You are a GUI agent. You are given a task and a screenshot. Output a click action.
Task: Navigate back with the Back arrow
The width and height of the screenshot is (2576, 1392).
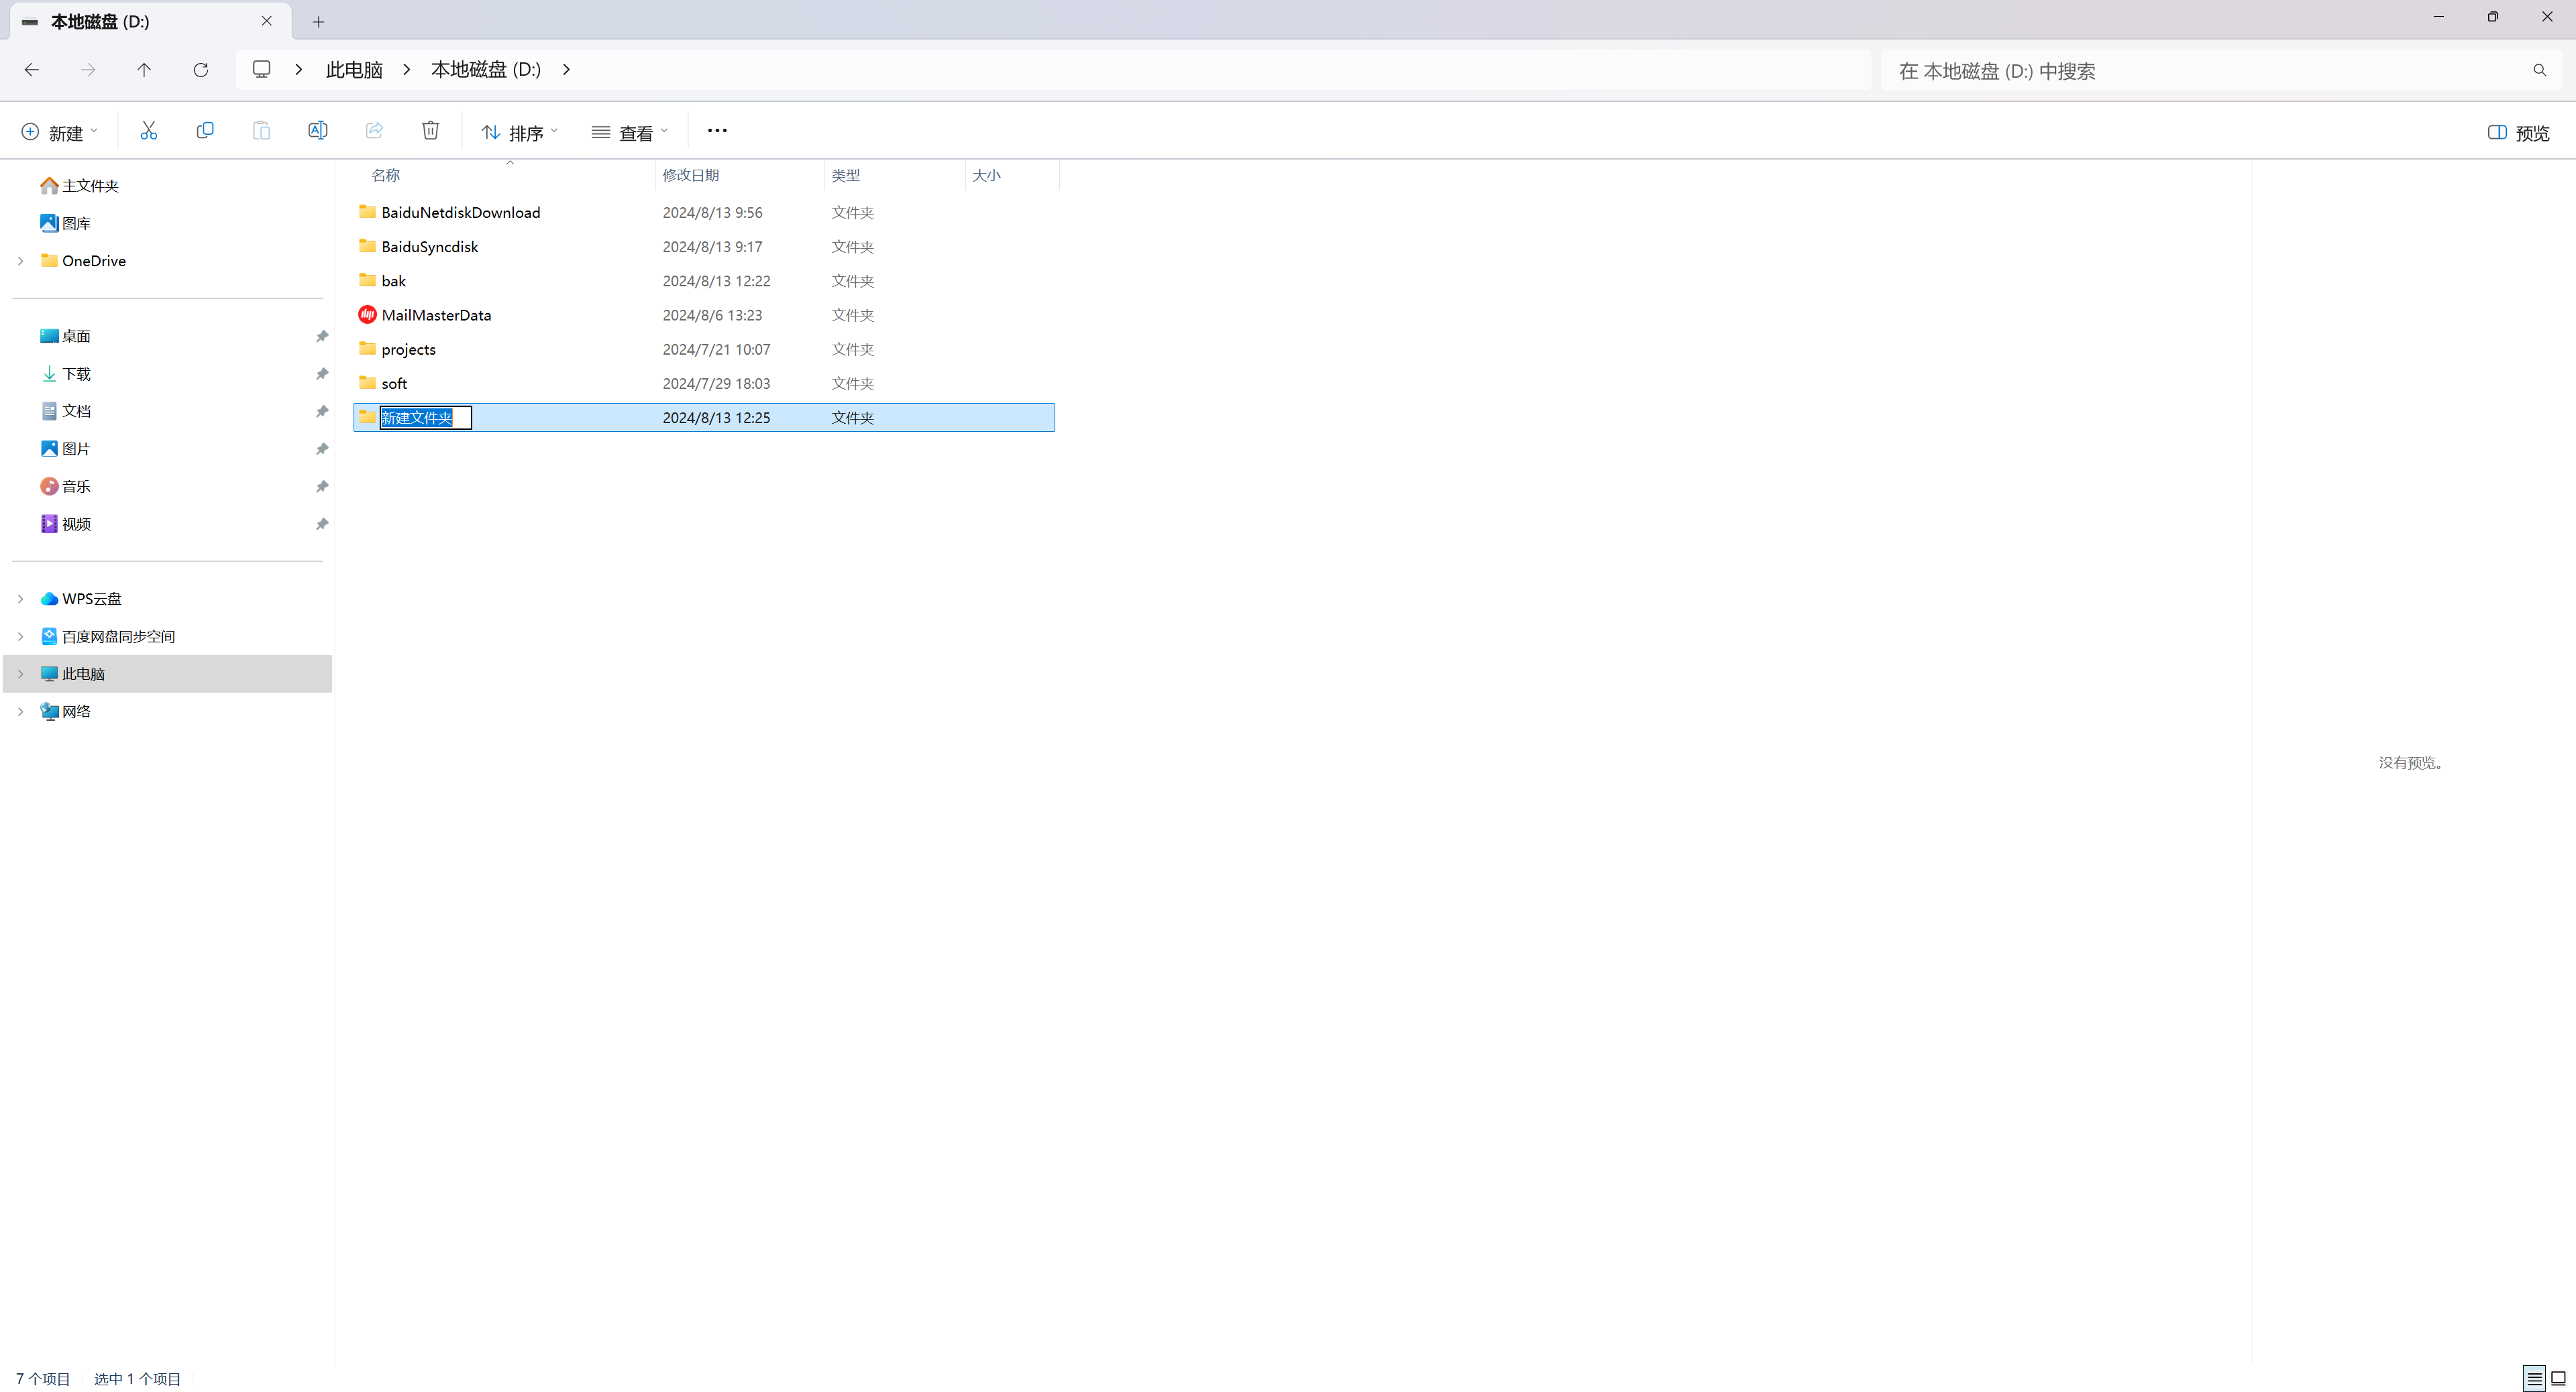[32, 70]
